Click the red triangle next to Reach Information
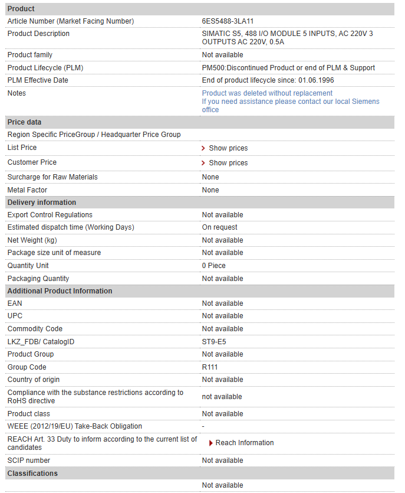Screen dimensions: 405x493 (x=211, y=443)
